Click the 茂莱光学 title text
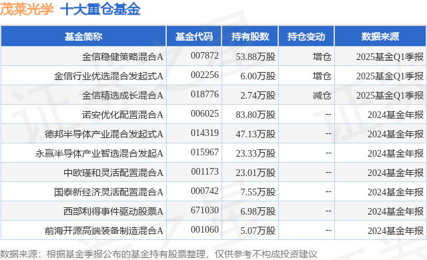The width and height of the screenshot is (427, 260). [x=27, y=9]
